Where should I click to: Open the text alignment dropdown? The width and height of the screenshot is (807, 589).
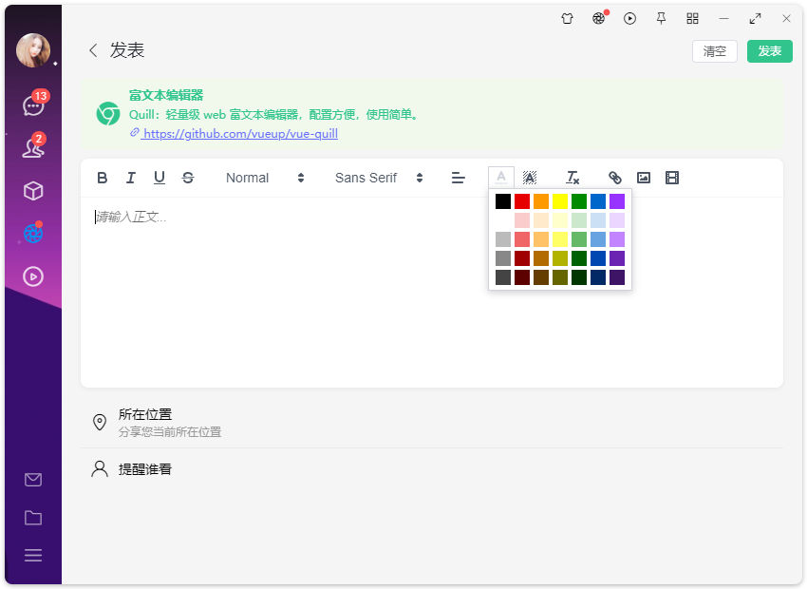[x=459, y=178]
